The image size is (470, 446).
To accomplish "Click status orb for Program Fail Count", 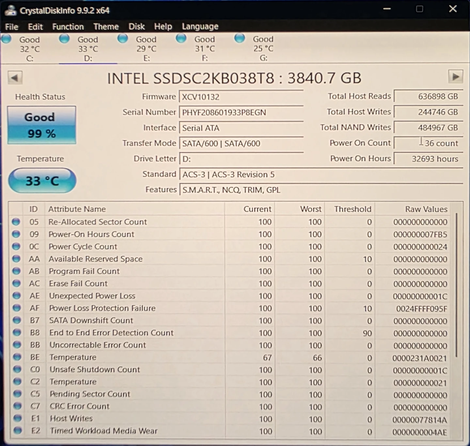I will [16, 271].
